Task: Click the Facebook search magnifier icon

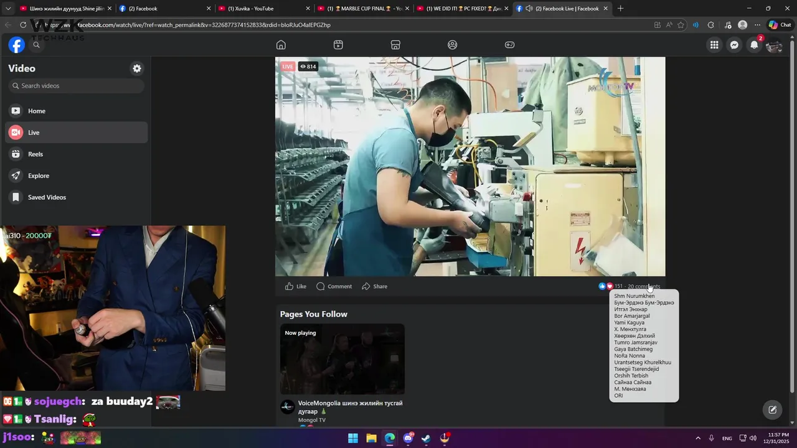Action: [x=36, y=45]
